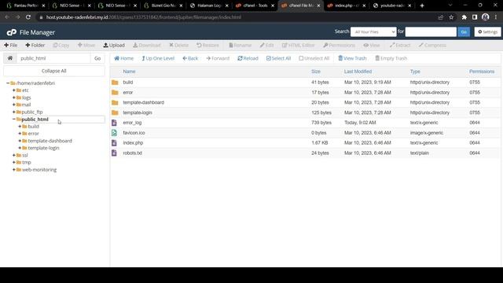Sort by the Type column header
503x283 pixels.
415,72
